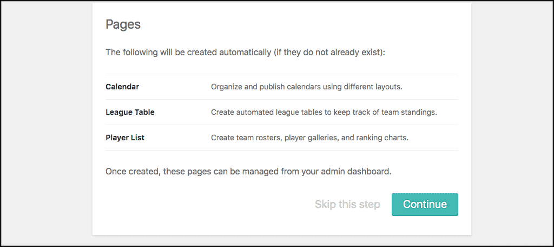Viewport: 554px width, 247px height.
Task: Click the description about automated league tables
Action: pos(324,113)
